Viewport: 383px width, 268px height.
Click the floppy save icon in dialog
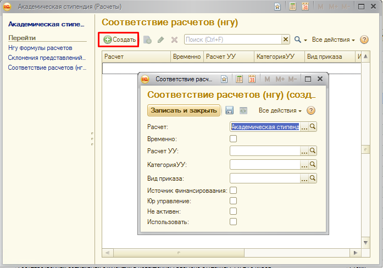pos(229,110)
